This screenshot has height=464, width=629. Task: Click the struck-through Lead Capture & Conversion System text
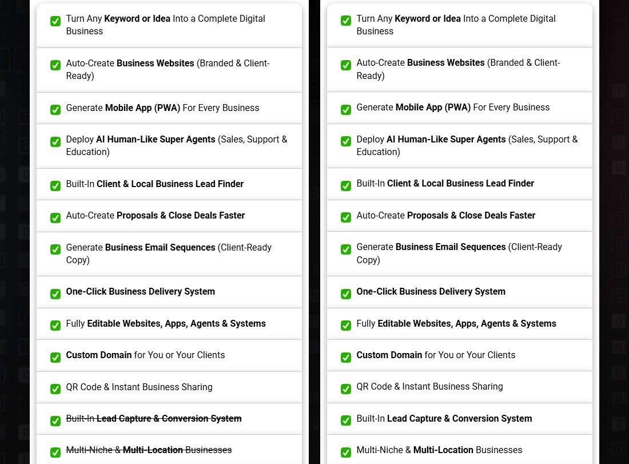(x=153, y=418)
